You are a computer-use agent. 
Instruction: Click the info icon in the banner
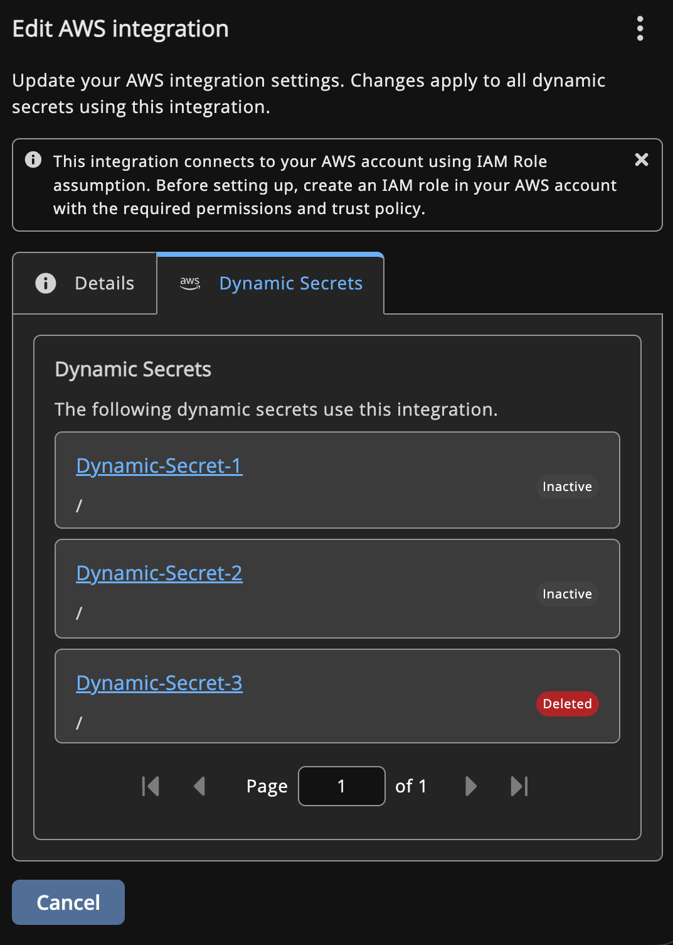point(33,160)
